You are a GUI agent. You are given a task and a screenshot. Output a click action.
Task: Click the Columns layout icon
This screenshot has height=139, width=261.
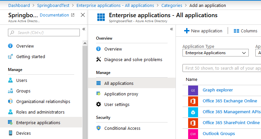(236, 31)
